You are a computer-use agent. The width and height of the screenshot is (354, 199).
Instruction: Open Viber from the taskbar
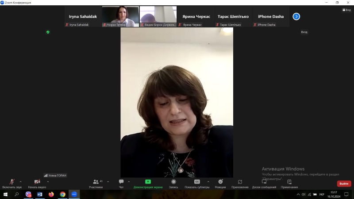(x=28, y=194)
